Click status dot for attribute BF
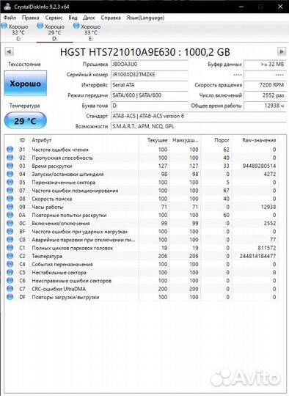 [x=10, y=232]
